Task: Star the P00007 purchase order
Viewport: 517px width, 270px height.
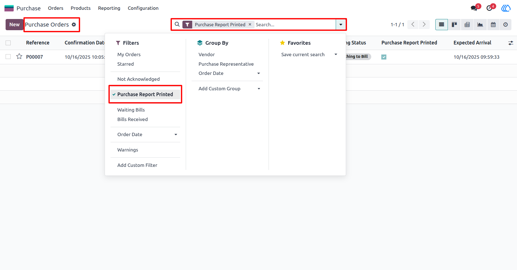Action: (x=19, y=56)
